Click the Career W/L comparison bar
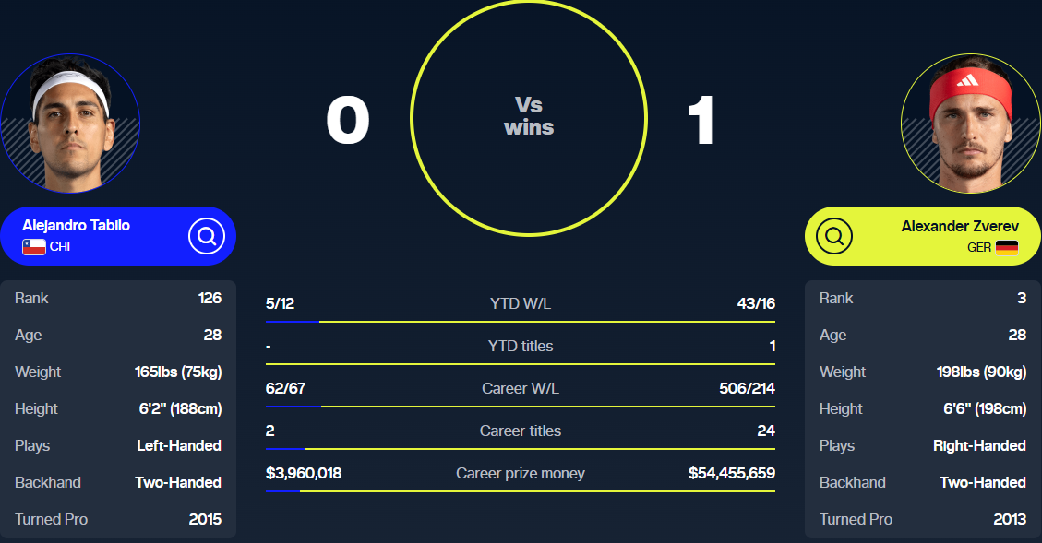 tap(521, 407)
